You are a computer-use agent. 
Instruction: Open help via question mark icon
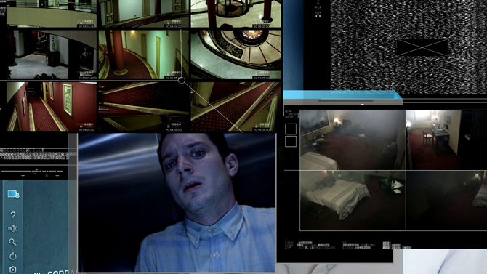coord(13,215)
